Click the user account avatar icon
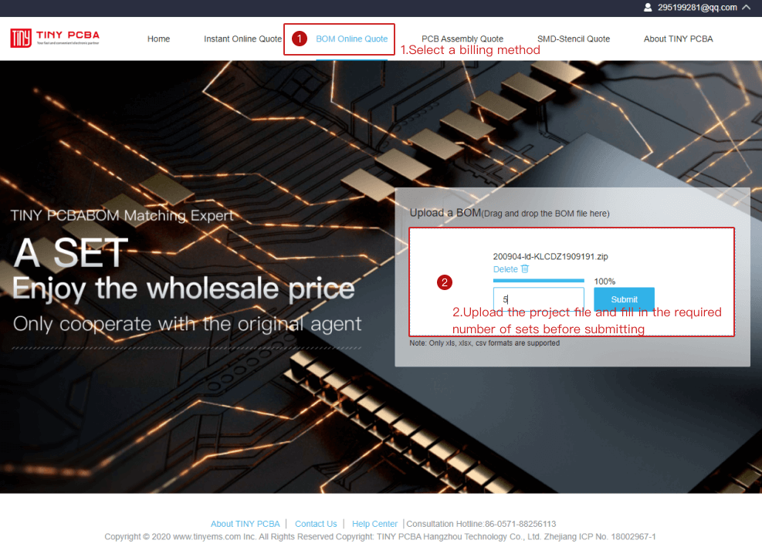This screenshot has height=557, width=762. click(648, 7)
